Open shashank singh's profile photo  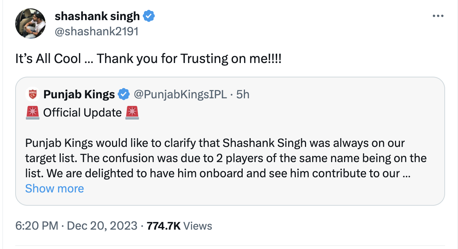click(x=30, y=23)
